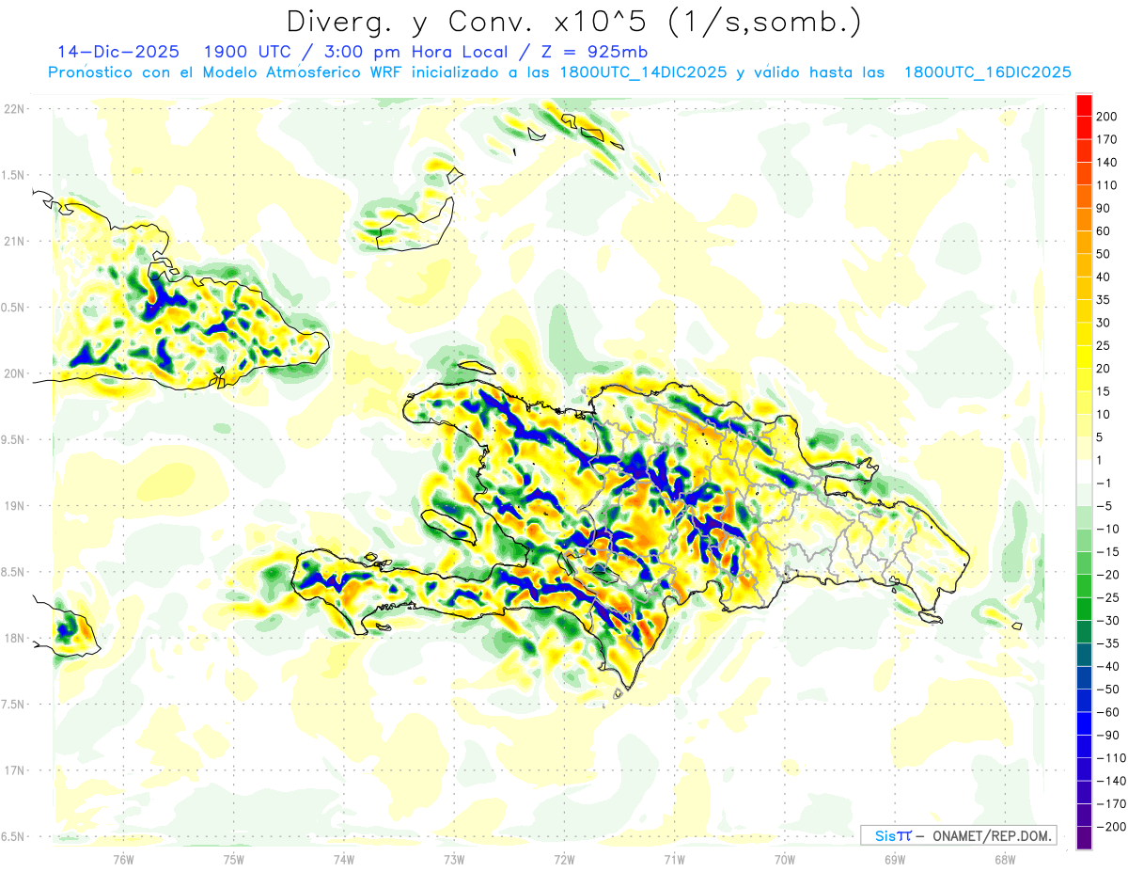Click the '19N' latitude label

click(x=16, y=505)
